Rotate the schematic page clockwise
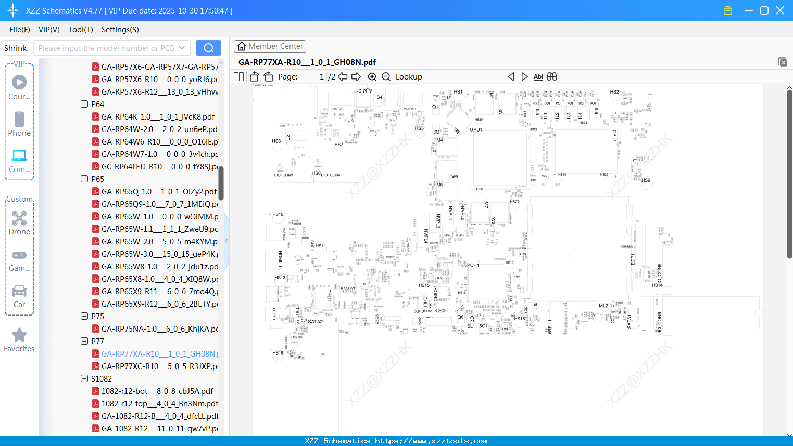Viewport: 793px width, 446px height. 268,76
